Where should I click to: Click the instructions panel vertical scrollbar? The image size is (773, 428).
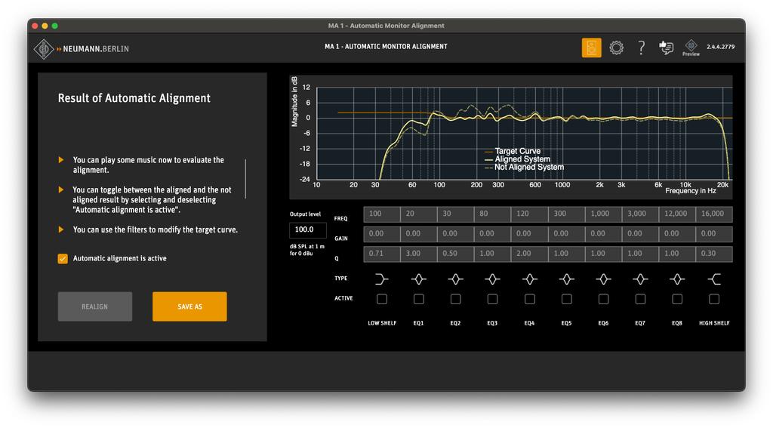pos(245,178)
